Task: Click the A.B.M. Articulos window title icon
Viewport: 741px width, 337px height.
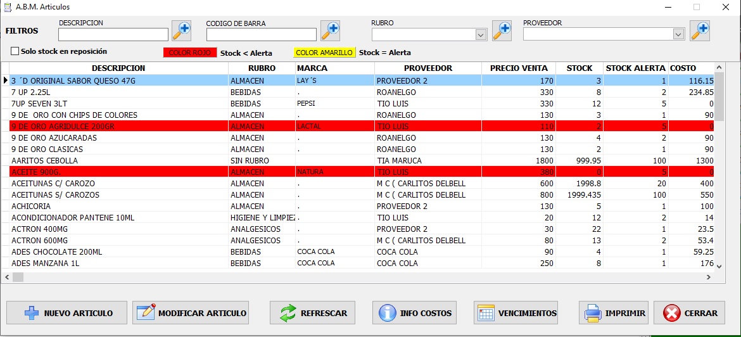Action: pyautogui.click(x=7, y=7)
